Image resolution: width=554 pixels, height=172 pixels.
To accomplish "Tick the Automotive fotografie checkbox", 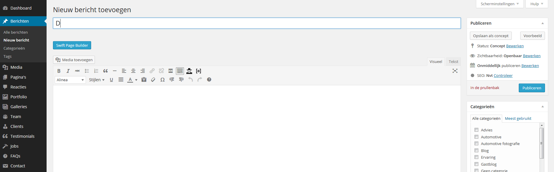I will (x=477, y=144).
